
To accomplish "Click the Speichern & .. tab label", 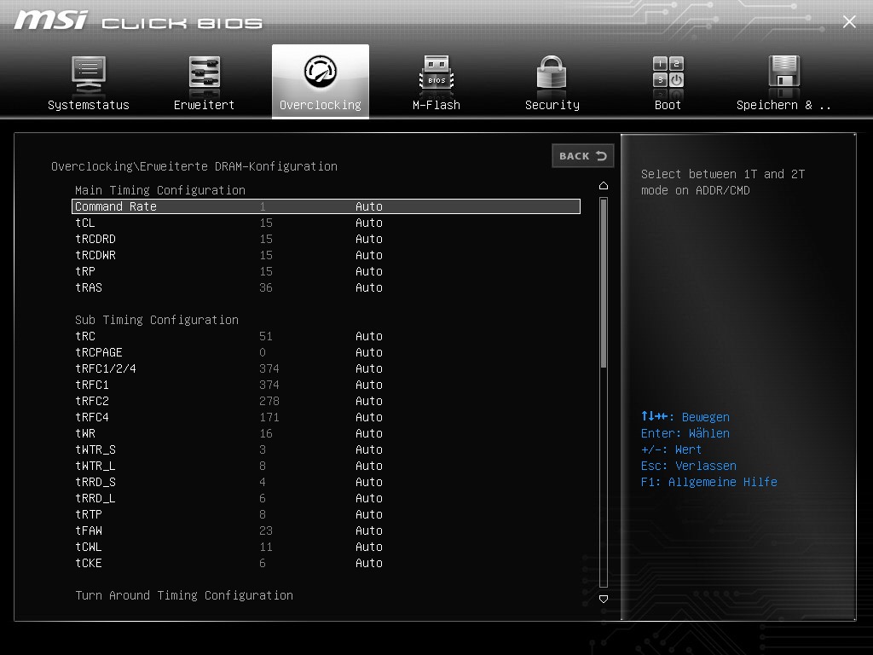I will (783, 105).
